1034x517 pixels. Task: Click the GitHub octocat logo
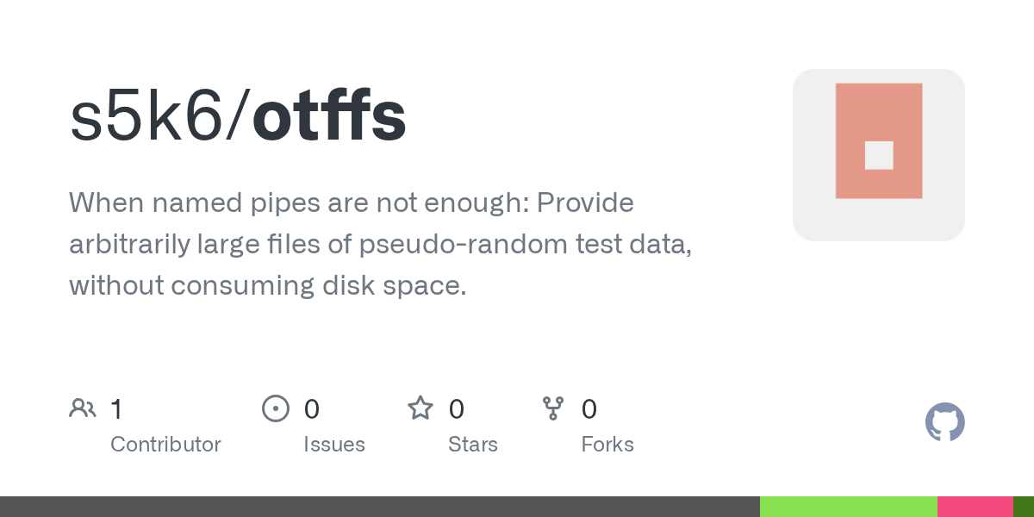(944, 422)
